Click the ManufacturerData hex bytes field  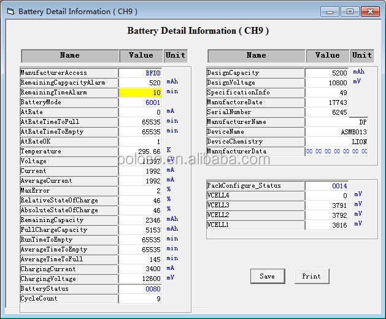[336, 152]
